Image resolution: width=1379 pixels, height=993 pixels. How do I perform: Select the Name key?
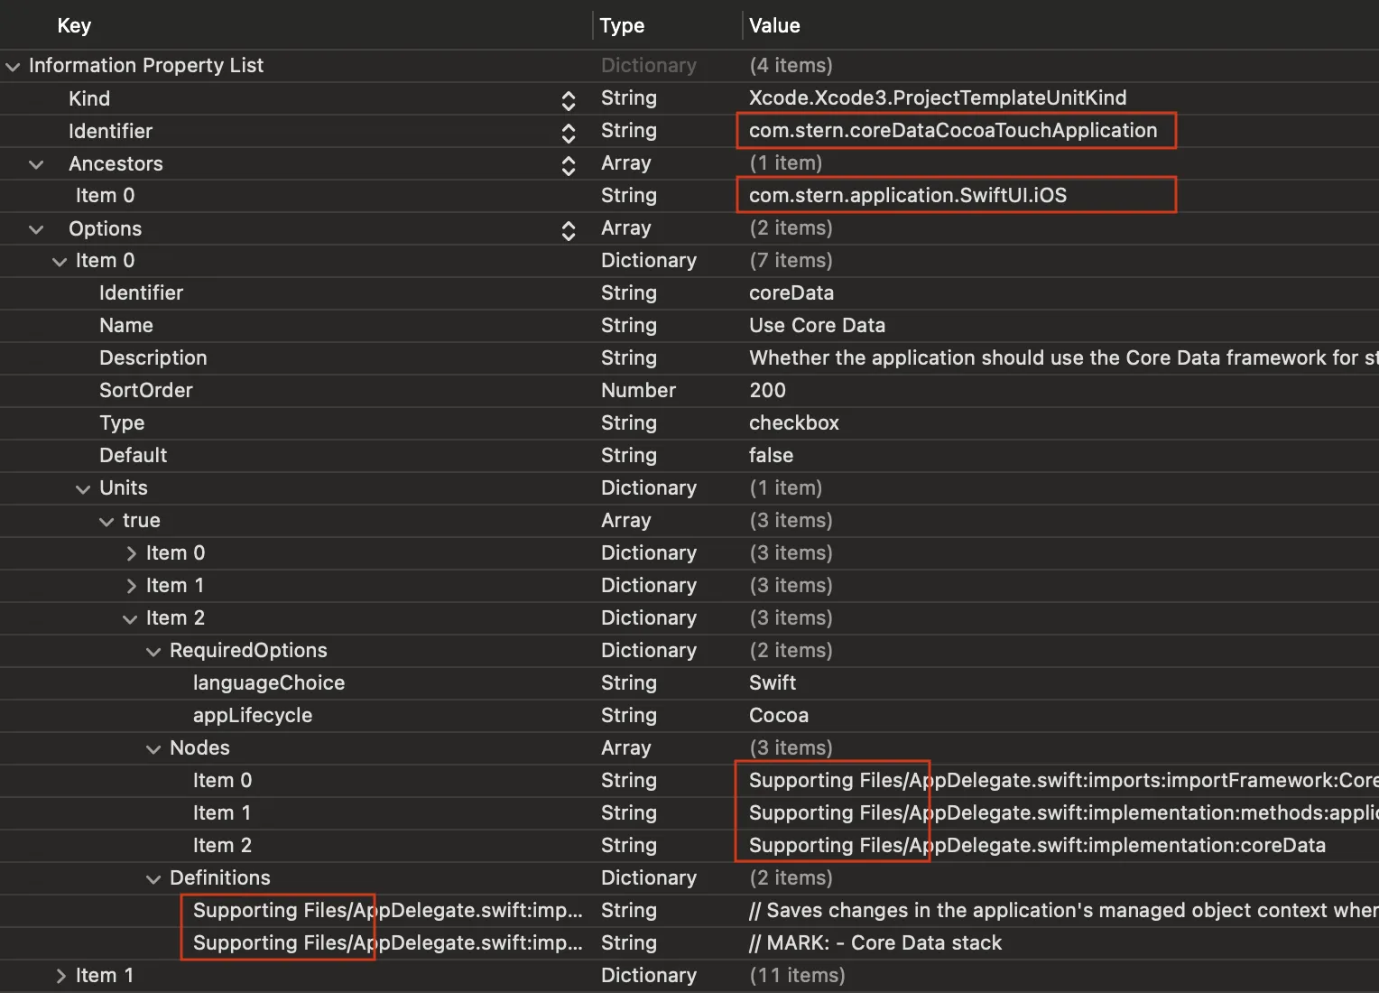pyautogui.click(x=126, y=325)
